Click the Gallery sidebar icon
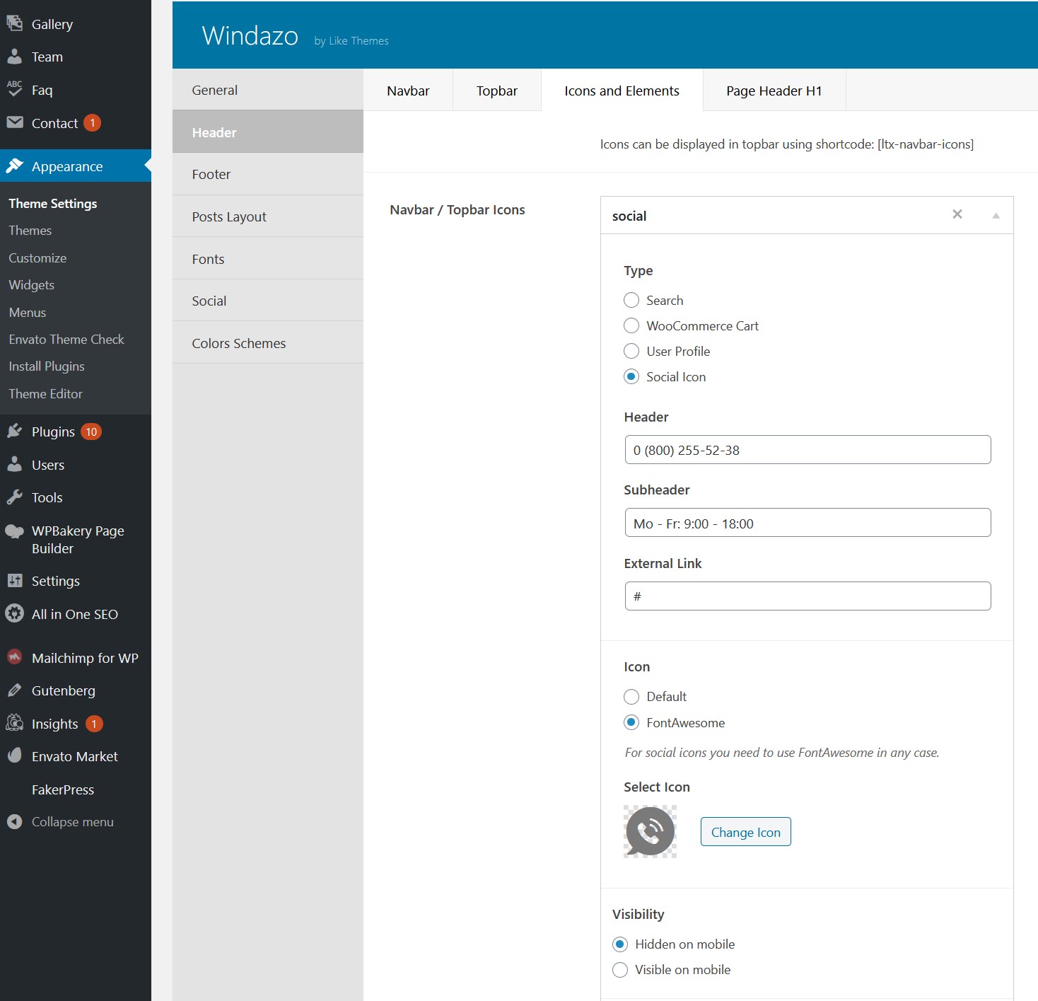The width and height of the screenshot is (1038, 1001). 14,23
